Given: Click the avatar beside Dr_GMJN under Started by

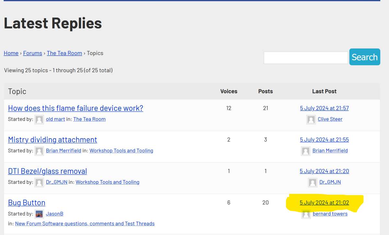Looking at the screenshot, I should [39, 182].
